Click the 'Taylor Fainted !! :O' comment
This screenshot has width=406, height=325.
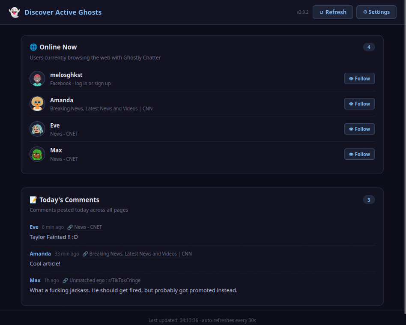point(54,237)
